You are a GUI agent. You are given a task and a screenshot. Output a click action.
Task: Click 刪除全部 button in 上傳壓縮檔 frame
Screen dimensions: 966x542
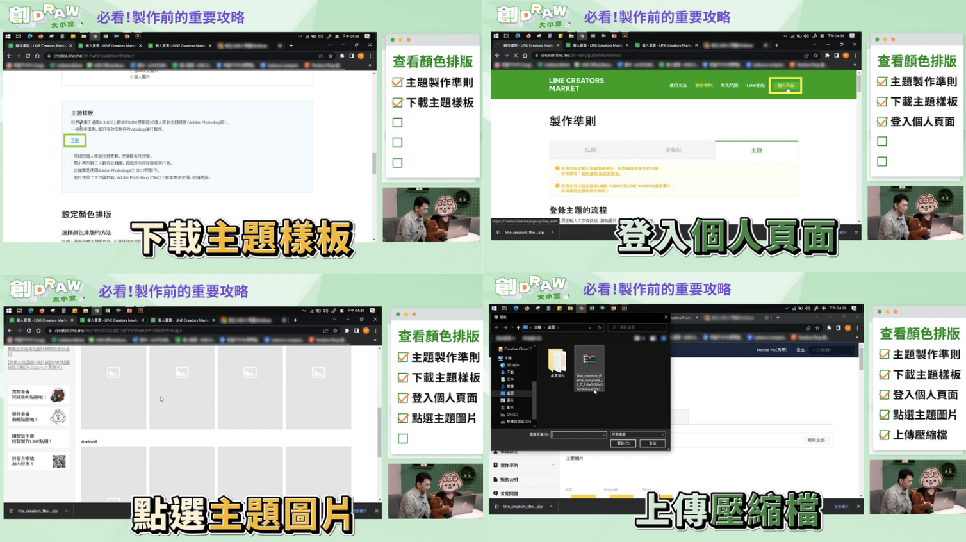tap(816, 440)
